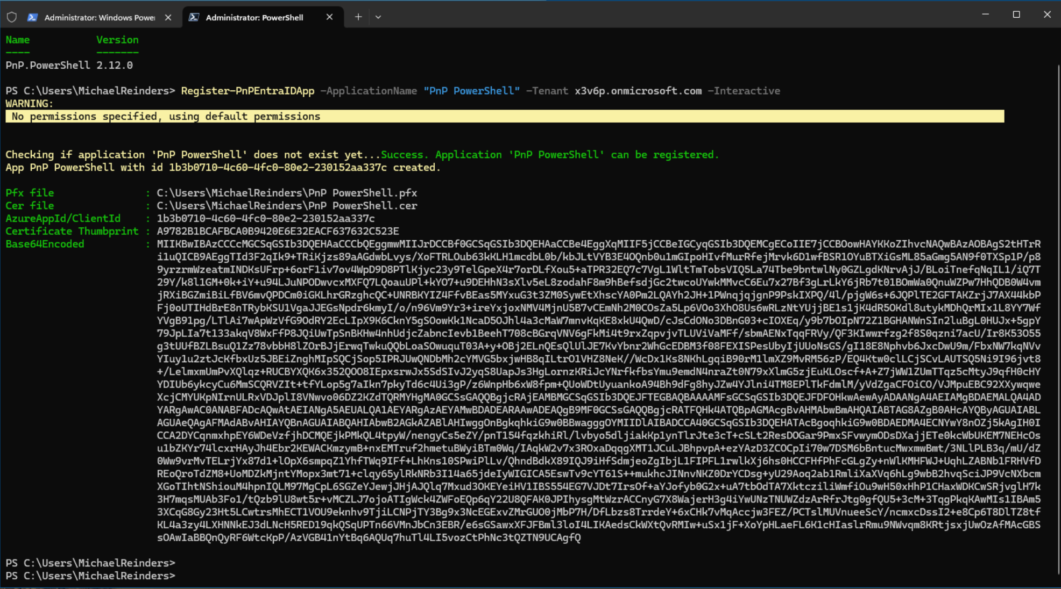1061x589 pixels.
Task: Click the PnP.PowerShell version number 2.12.0
Action: coord(115,65)
